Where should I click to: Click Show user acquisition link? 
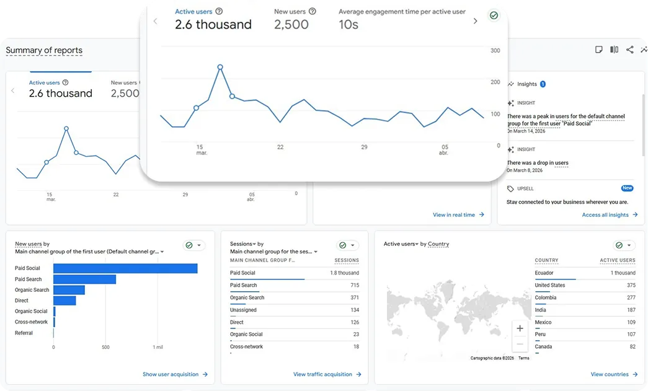pyautogui.click(x=175, y=374)
